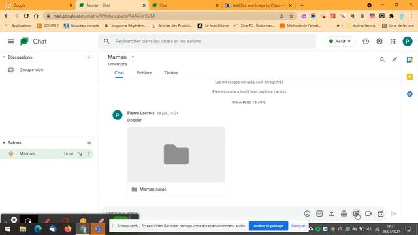Open Maman salon more options dots
The width and height of the screenshot is (418, 235).
89,154
